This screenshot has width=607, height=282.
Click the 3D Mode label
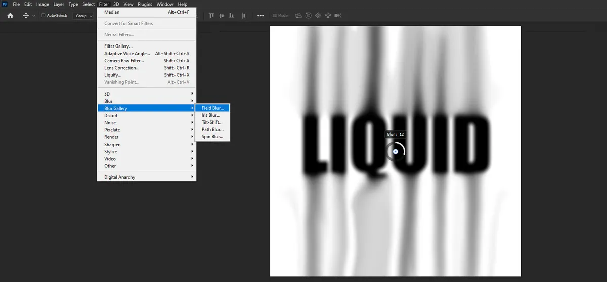[281, 16]
